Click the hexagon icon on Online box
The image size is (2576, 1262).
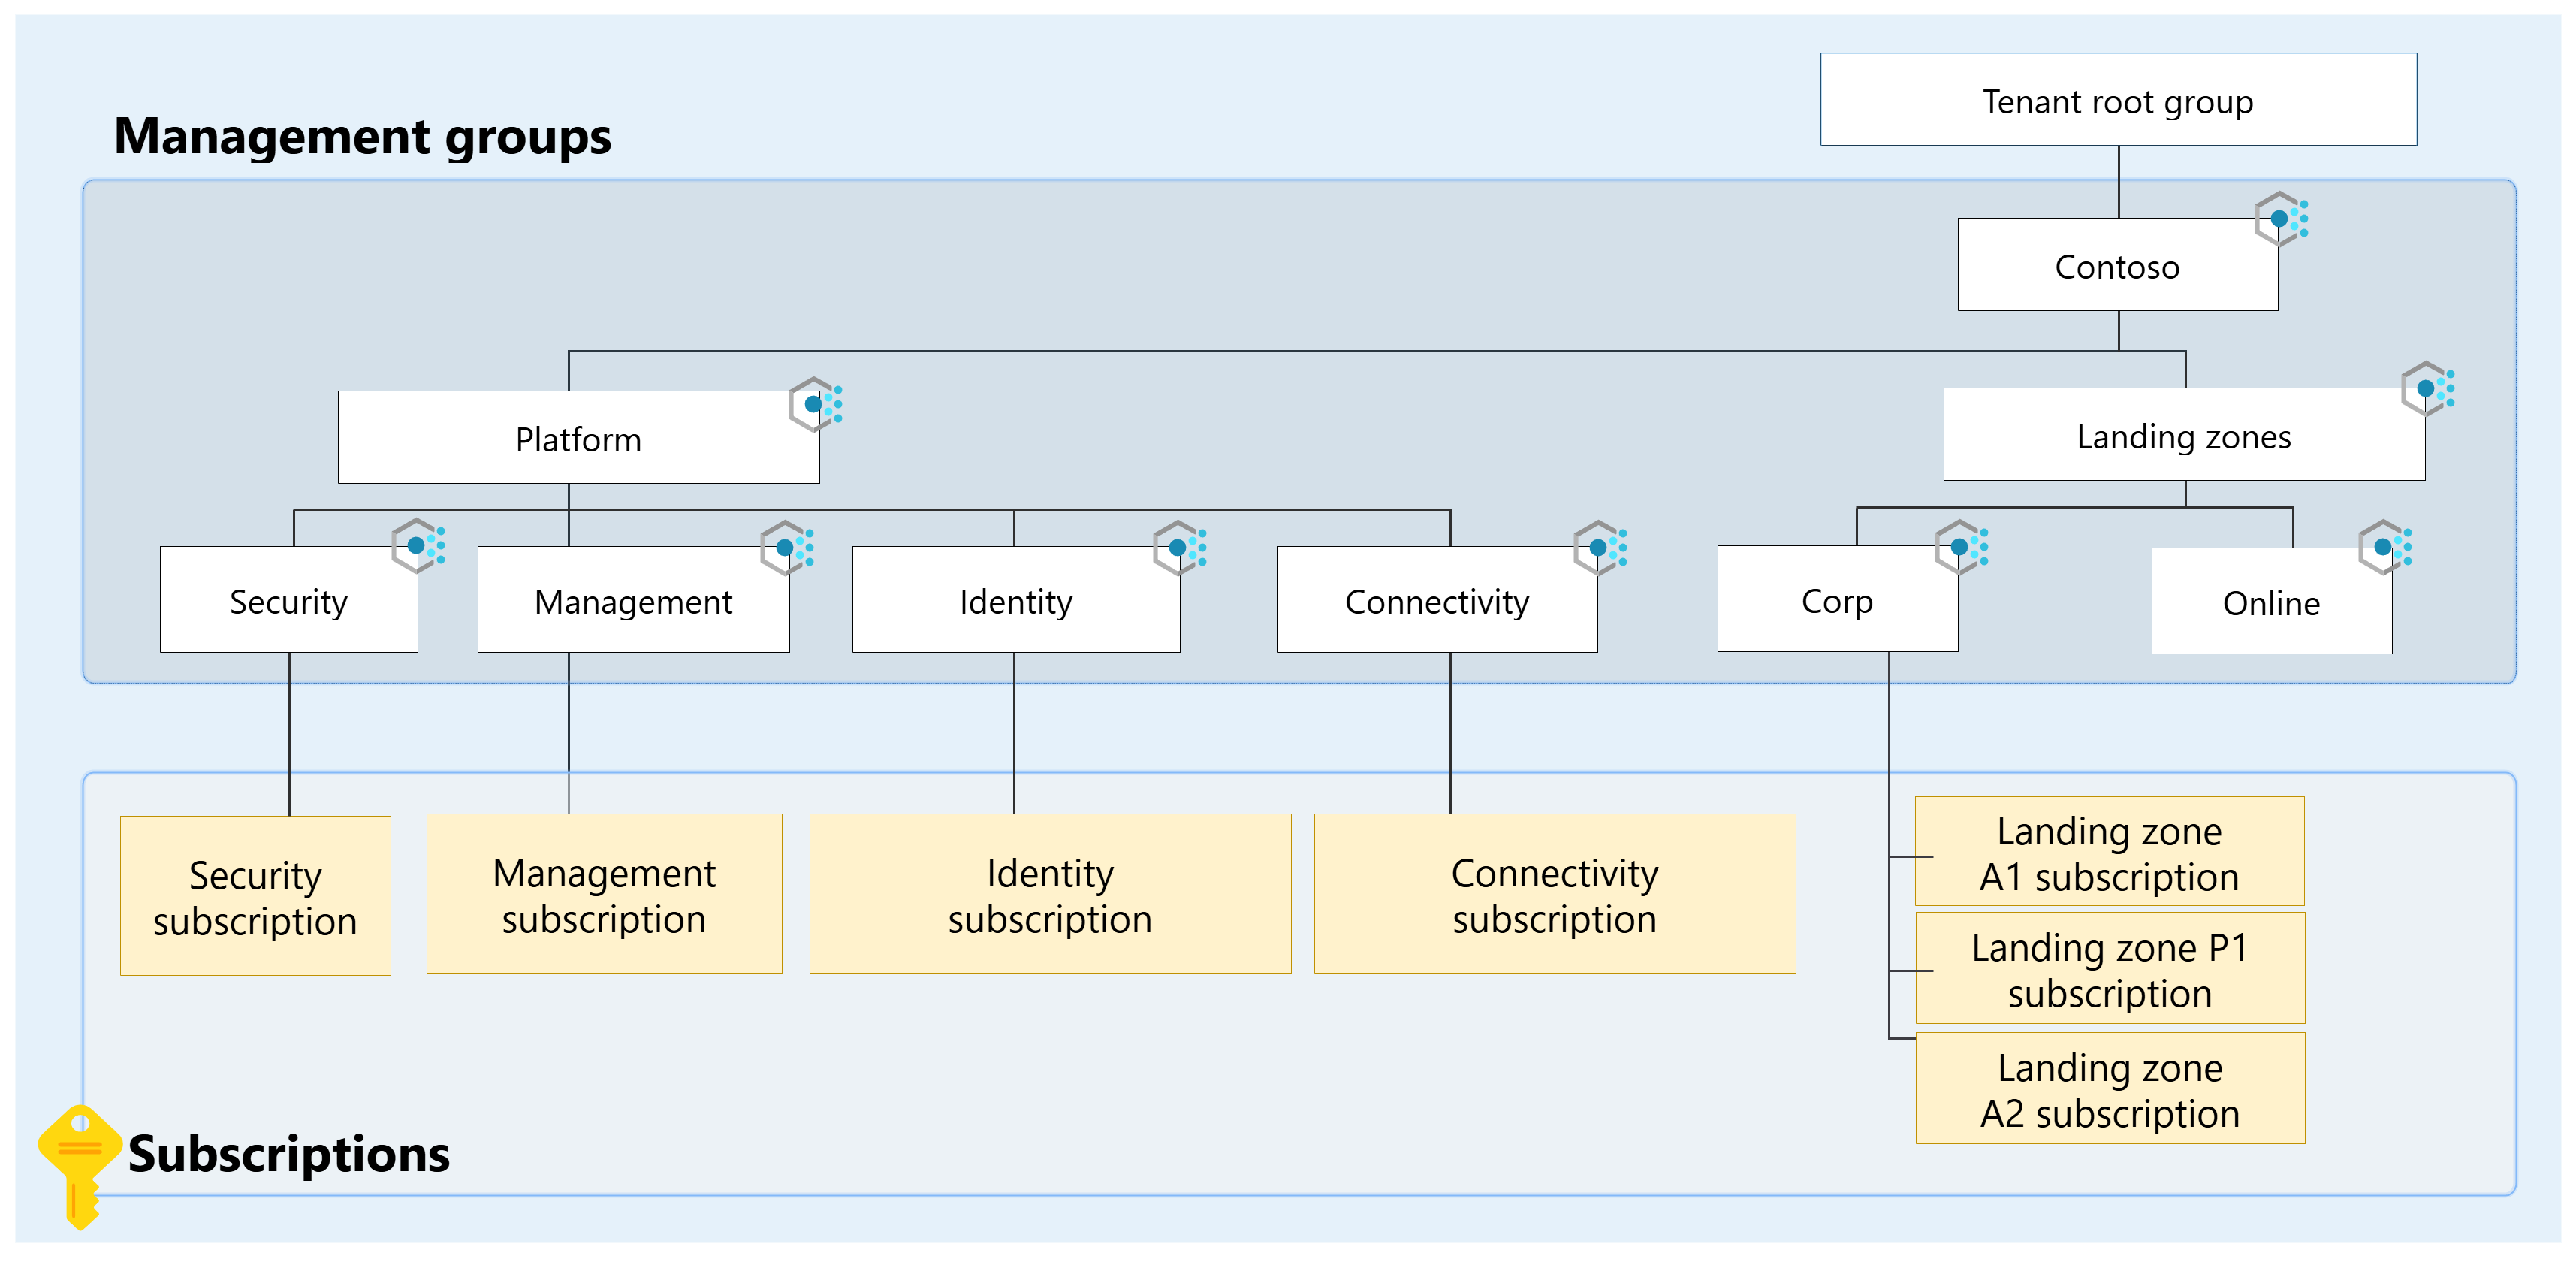point(2384,547)
